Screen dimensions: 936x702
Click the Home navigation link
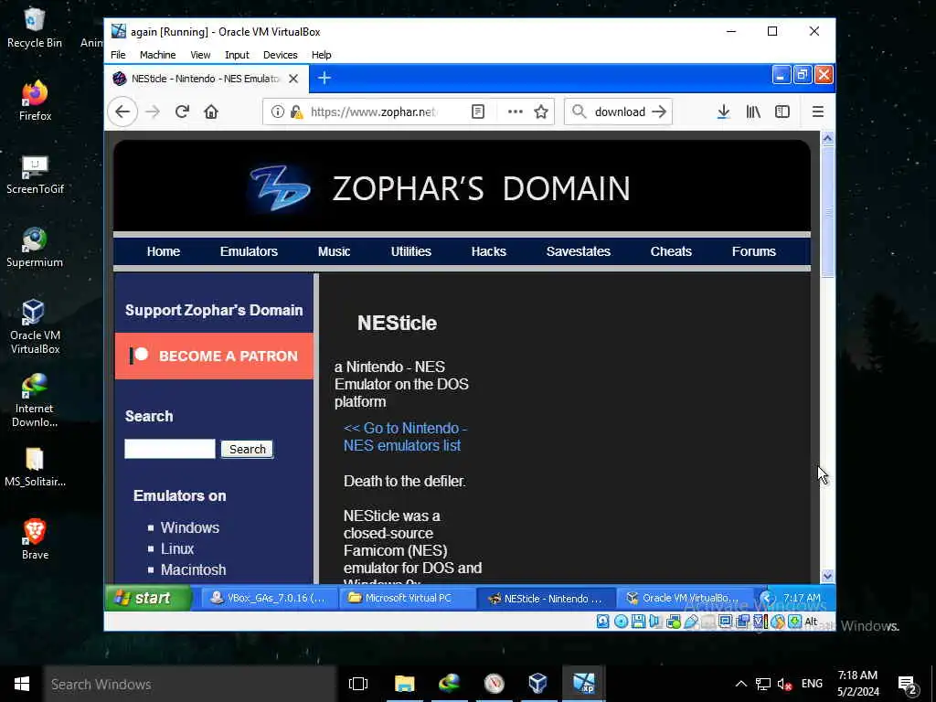(x=163, y=251)
